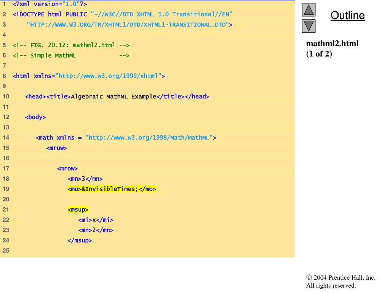390x293 pixels.
Task: Click the Algebraic MathML Example title line
Action: [x=117, y=97]
